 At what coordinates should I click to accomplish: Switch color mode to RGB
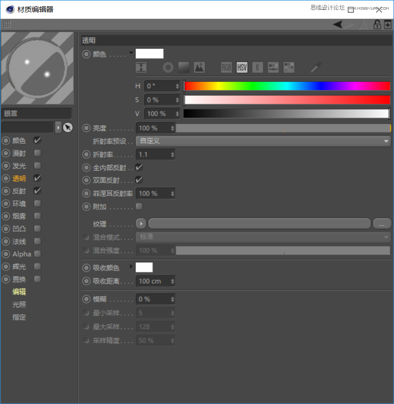tap(226, 67)
